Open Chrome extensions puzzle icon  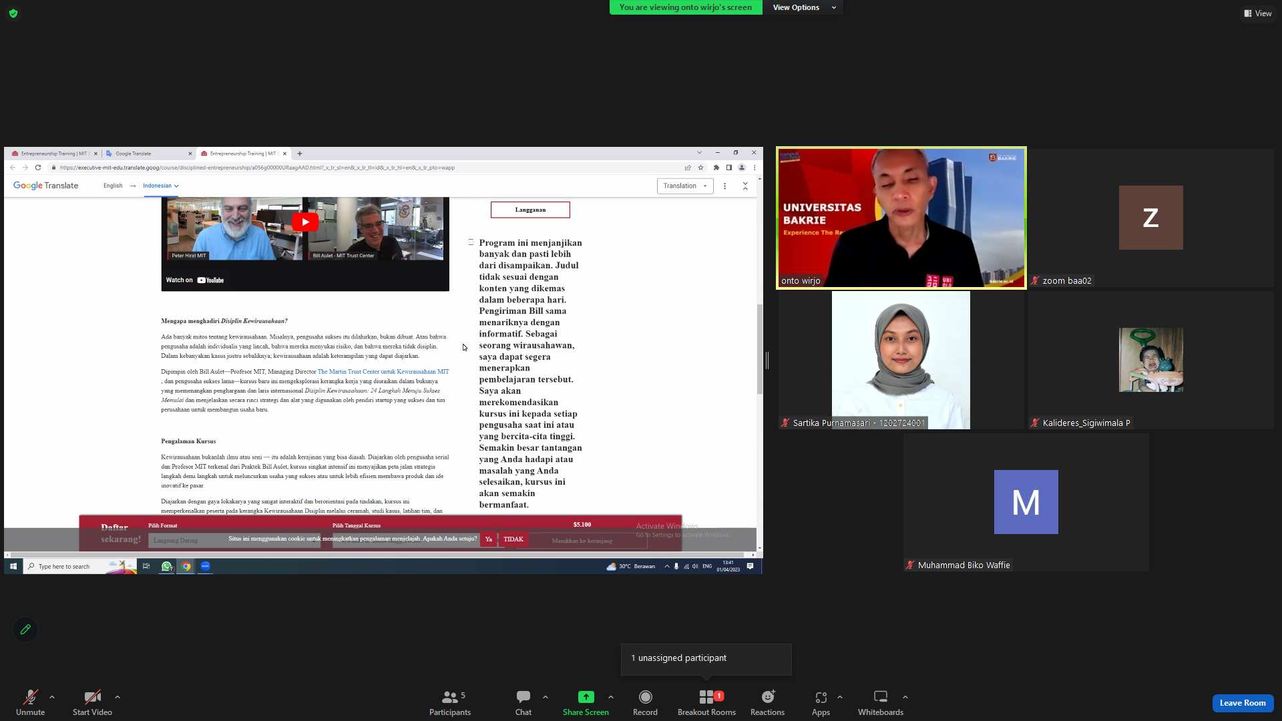[x=716, y=168]
